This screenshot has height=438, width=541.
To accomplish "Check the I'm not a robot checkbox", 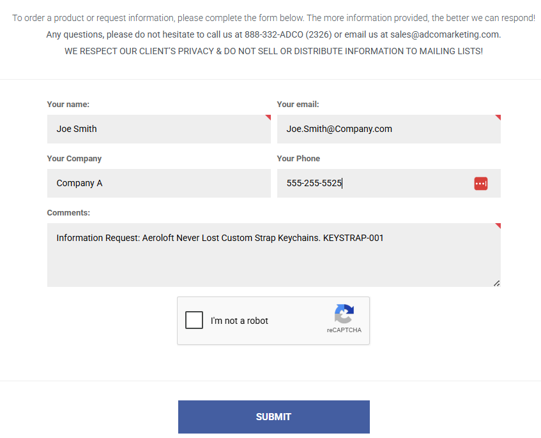I will pos(194,320).
